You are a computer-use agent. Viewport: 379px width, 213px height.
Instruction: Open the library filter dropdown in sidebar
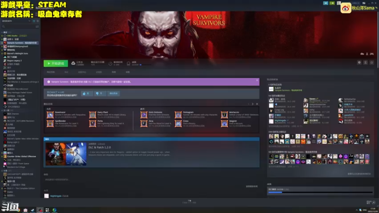coord(16,21)
